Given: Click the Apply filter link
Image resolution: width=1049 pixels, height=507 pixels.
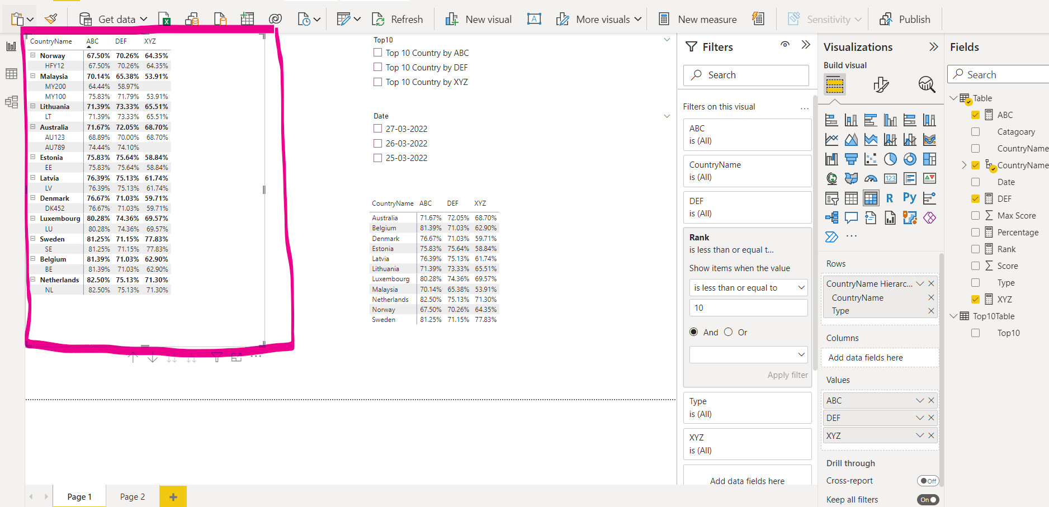Looking at the screenshot, I should [787, 375].
